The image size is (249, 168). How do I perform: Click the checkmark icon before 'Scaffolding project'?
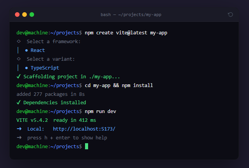[x=19, y=76]
